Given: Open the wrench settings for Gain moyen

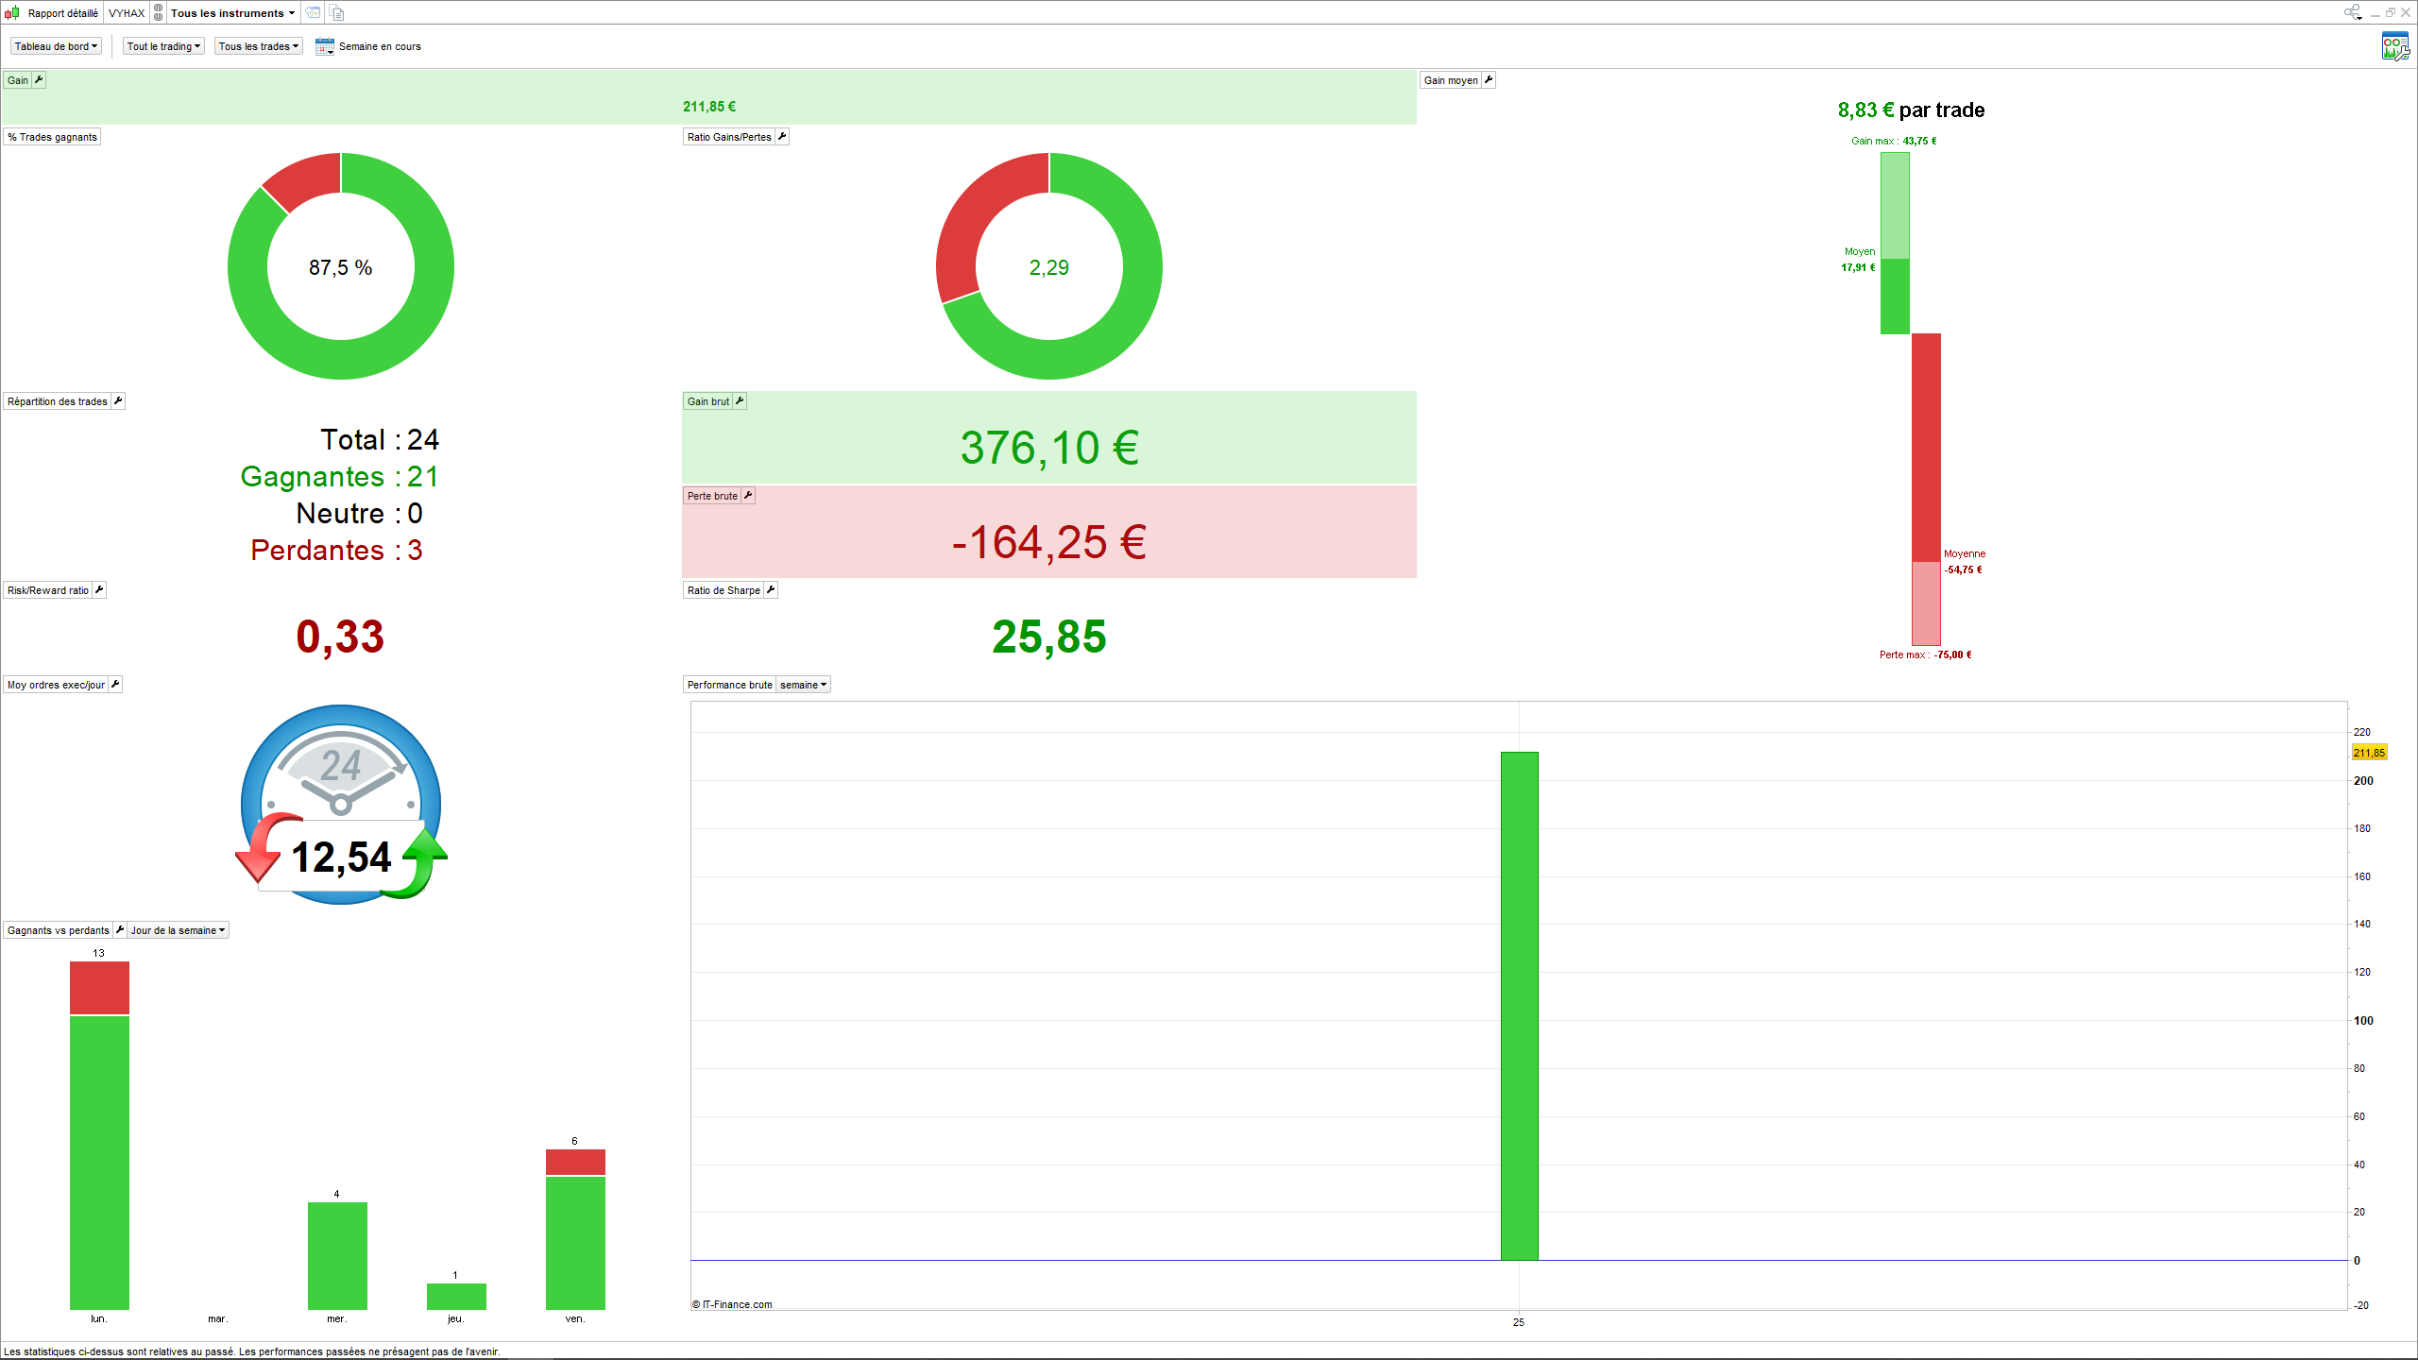Looking at the screenshot, I should tap(1489, 80).
